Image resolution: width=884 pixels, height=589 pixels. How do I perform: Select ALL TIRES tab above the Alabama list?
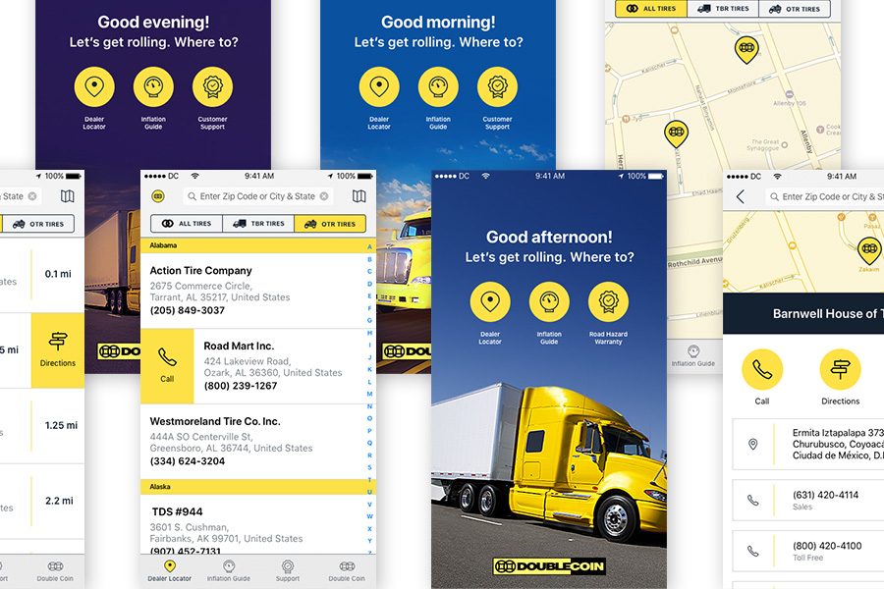point(187,224)
